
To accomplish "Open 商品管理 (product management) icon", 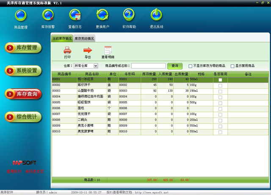I will (20, 16).
